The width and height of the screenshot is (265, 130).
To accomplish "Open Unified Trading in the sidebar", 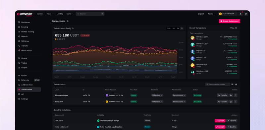I will pos(29,32).
